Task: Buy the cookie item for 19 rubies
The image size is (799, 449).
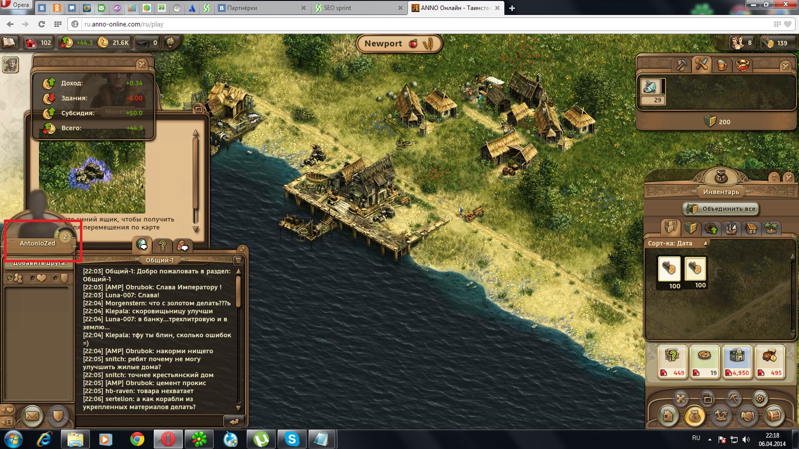Action: [x=705, y=362]
